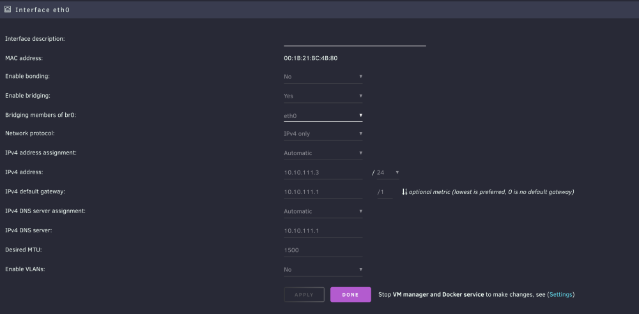Click the IPv4 address field
Image resolution: width=639 pixels, height=314 pixels.
point(323,173)
